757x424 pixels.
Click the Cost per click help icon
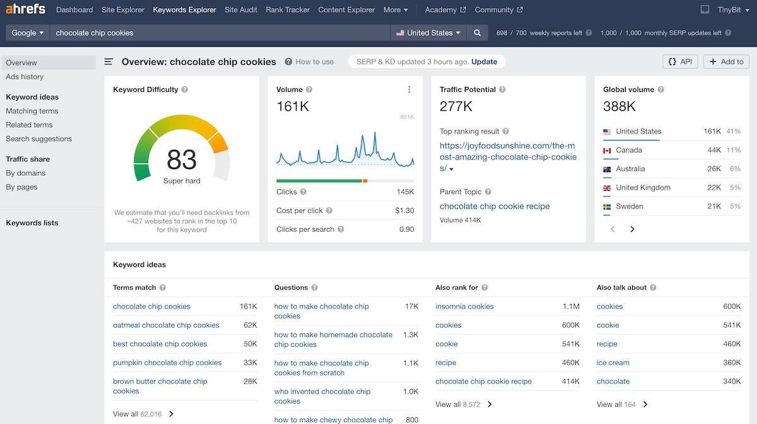pyautogui.click(x=329, y=211)
